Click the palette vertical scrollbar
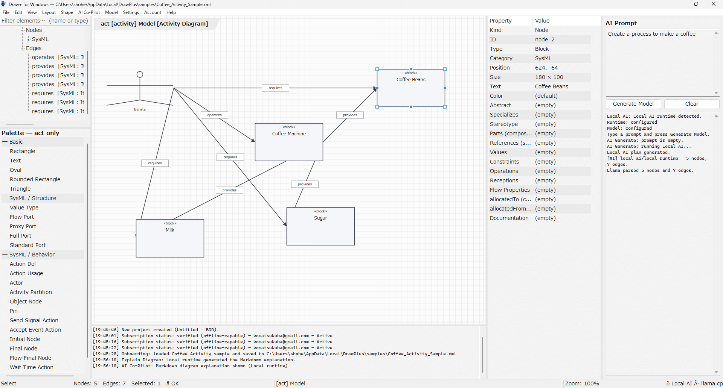The image size is (723, 388). click(87, 250)
